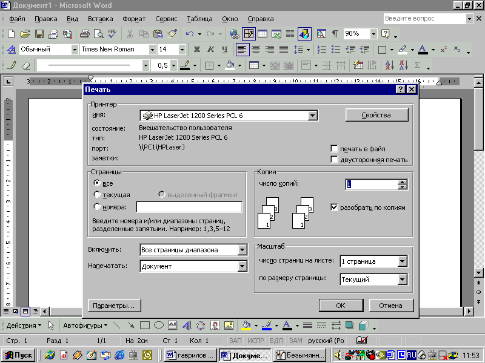Click the Отмена button
The image size is (485, 363).
point(390,306)
